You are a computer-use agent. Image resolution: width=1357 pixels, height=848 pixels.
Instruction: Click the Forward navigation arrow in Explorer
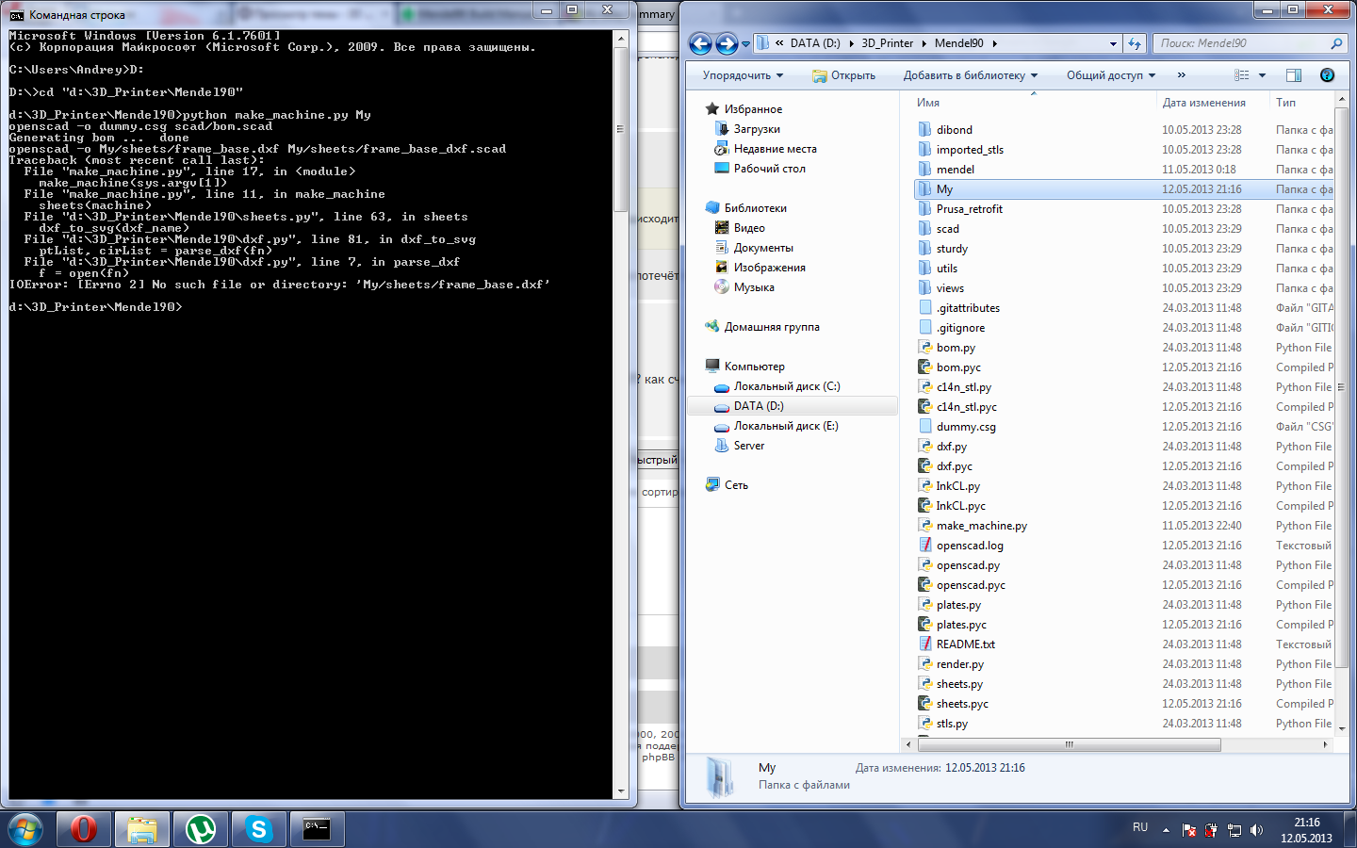click(x=727, y=43)
